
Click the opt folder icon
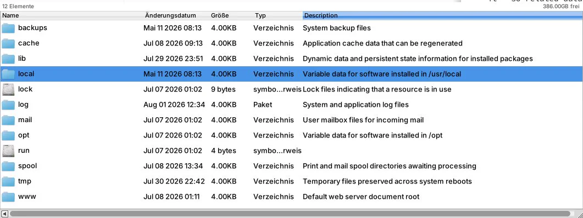point(8,135)
